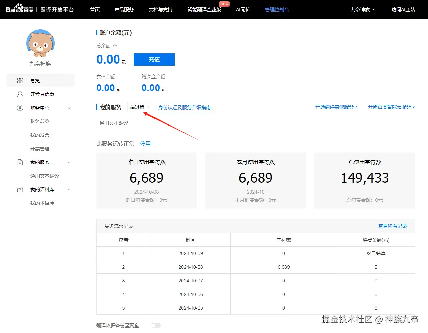Viewport: 428px width, 333px height.
Task: Open 文档与支持 in top navigation
Action: (161, 10)
